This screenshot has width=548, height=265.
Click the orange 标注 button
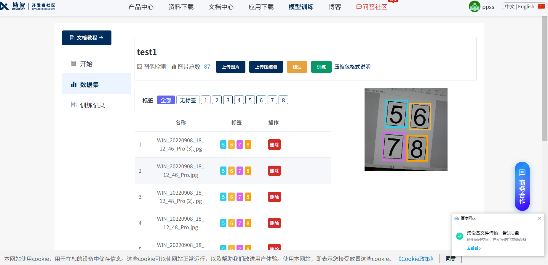click(297, 67)
